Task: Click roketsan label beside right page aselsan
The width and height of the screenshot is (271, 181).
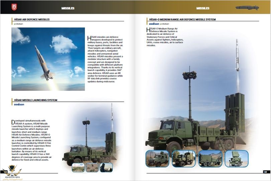Action: click(x=164, y=24)
